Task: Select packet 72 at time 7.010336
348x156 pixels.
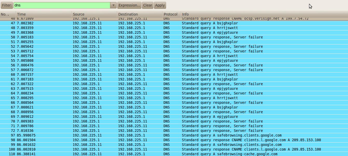Action: coord(174,131)
